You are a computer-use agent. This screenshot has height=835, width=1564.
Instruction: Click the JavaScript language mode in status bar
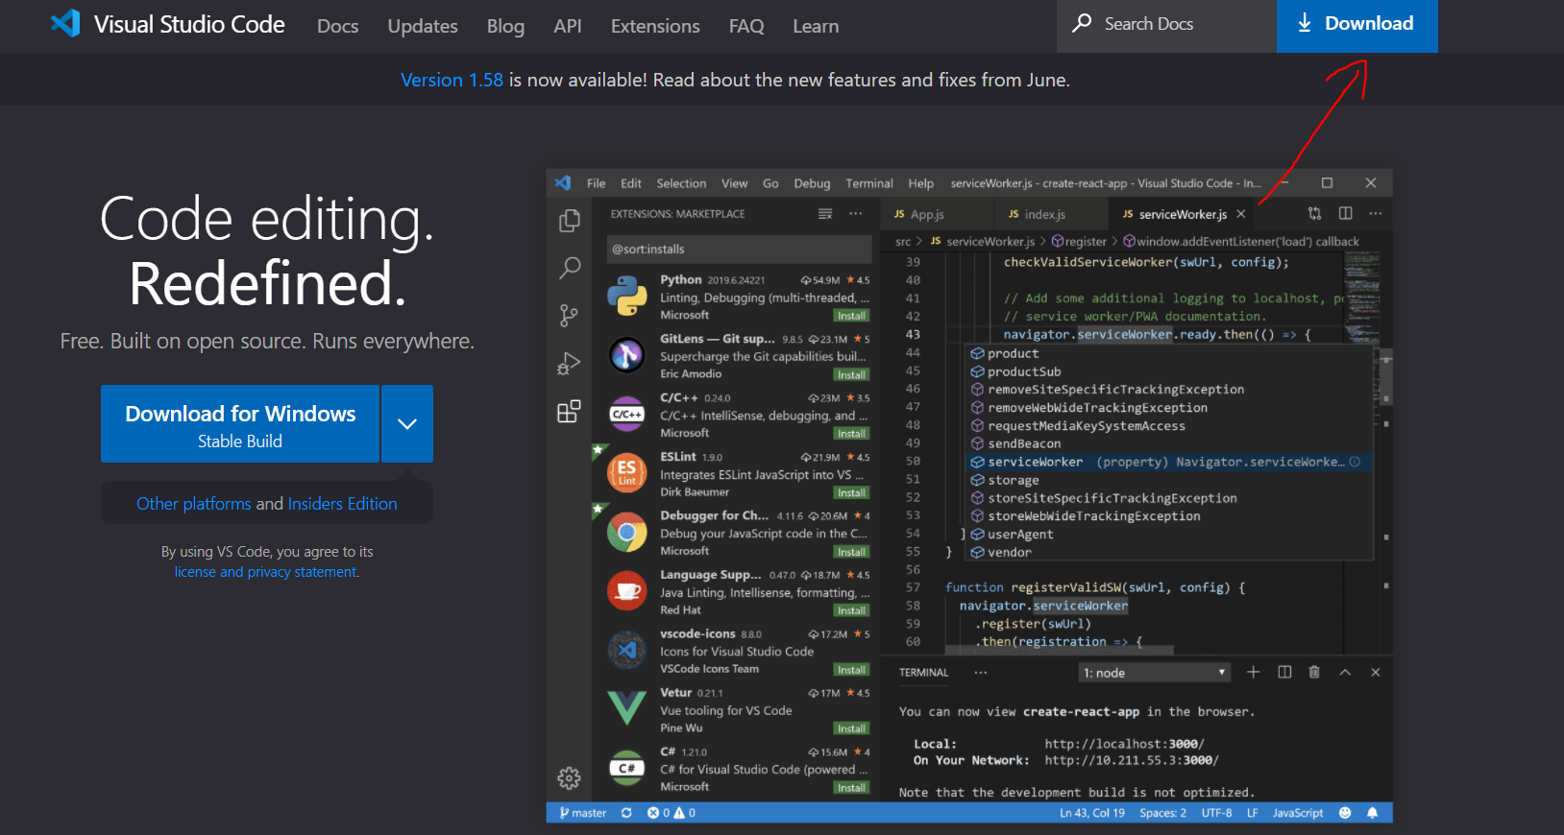(1298, 813)
